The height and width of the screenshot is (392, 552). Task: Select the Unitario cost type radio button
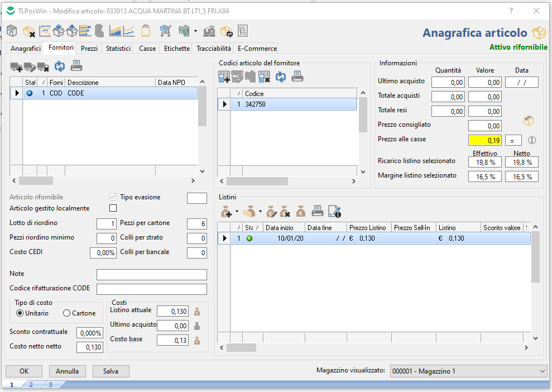point(20,313)
